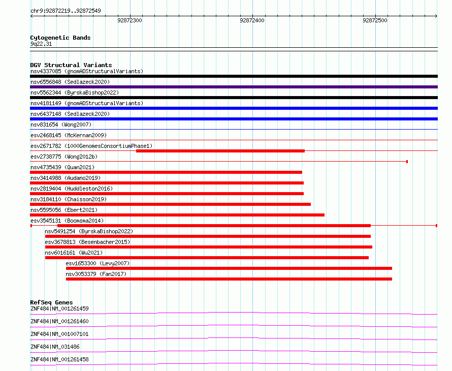Image resolution: width=452 pixels, height=371 pixels.
Task: Open variant nsv4337085 (gnomADStructuralVariants)
Action: pos(87,71)
